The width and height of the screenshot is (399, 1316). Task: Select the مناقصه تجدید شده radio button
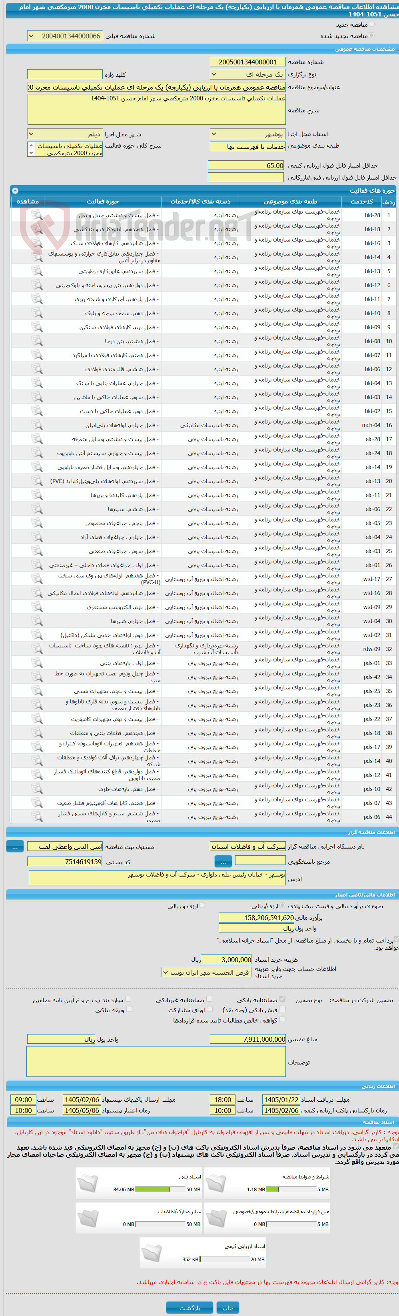point(371,35)
